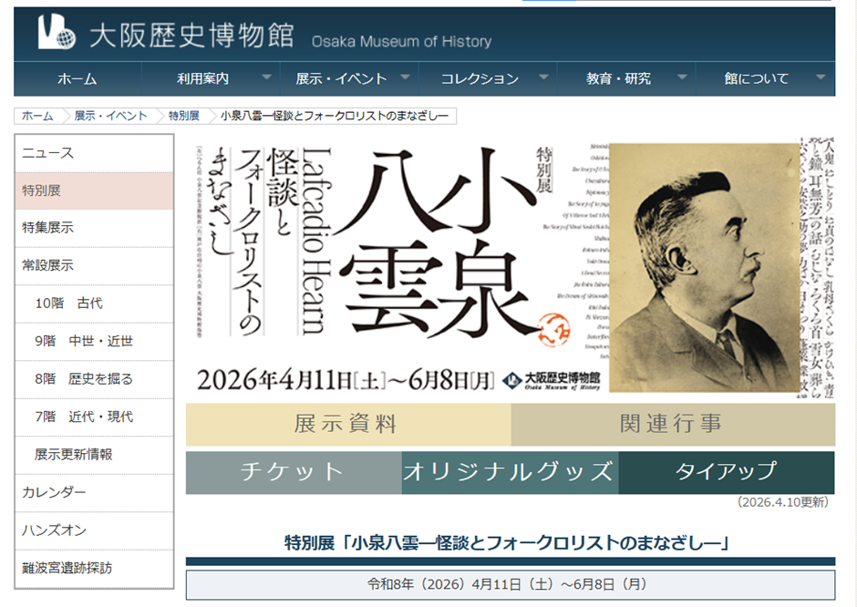This screenshot has width=857, height=607.
Task: Select the breadcrumb text 小泉八雲―怪談とフォークロリストのまなざし―
Action: pos(335,116)
